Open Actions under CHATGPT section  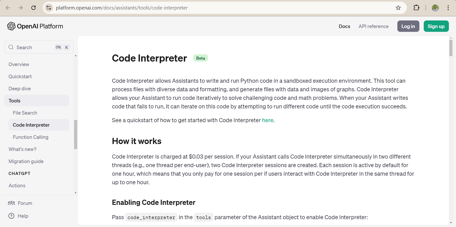(x=17, y=186)
